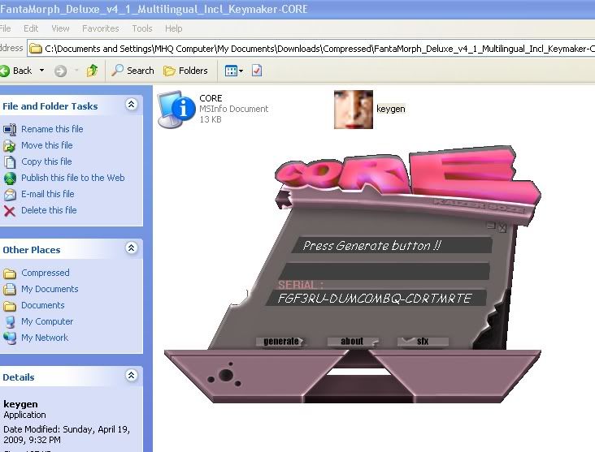595x452 pixels.
Task: Click the red X delete icon
Action: pos(10,211)
